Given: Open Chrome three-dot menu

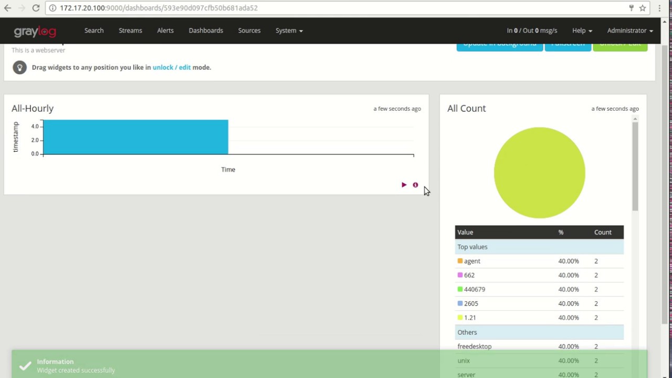Looking at the screenshot, I should (x=659, y=8).
